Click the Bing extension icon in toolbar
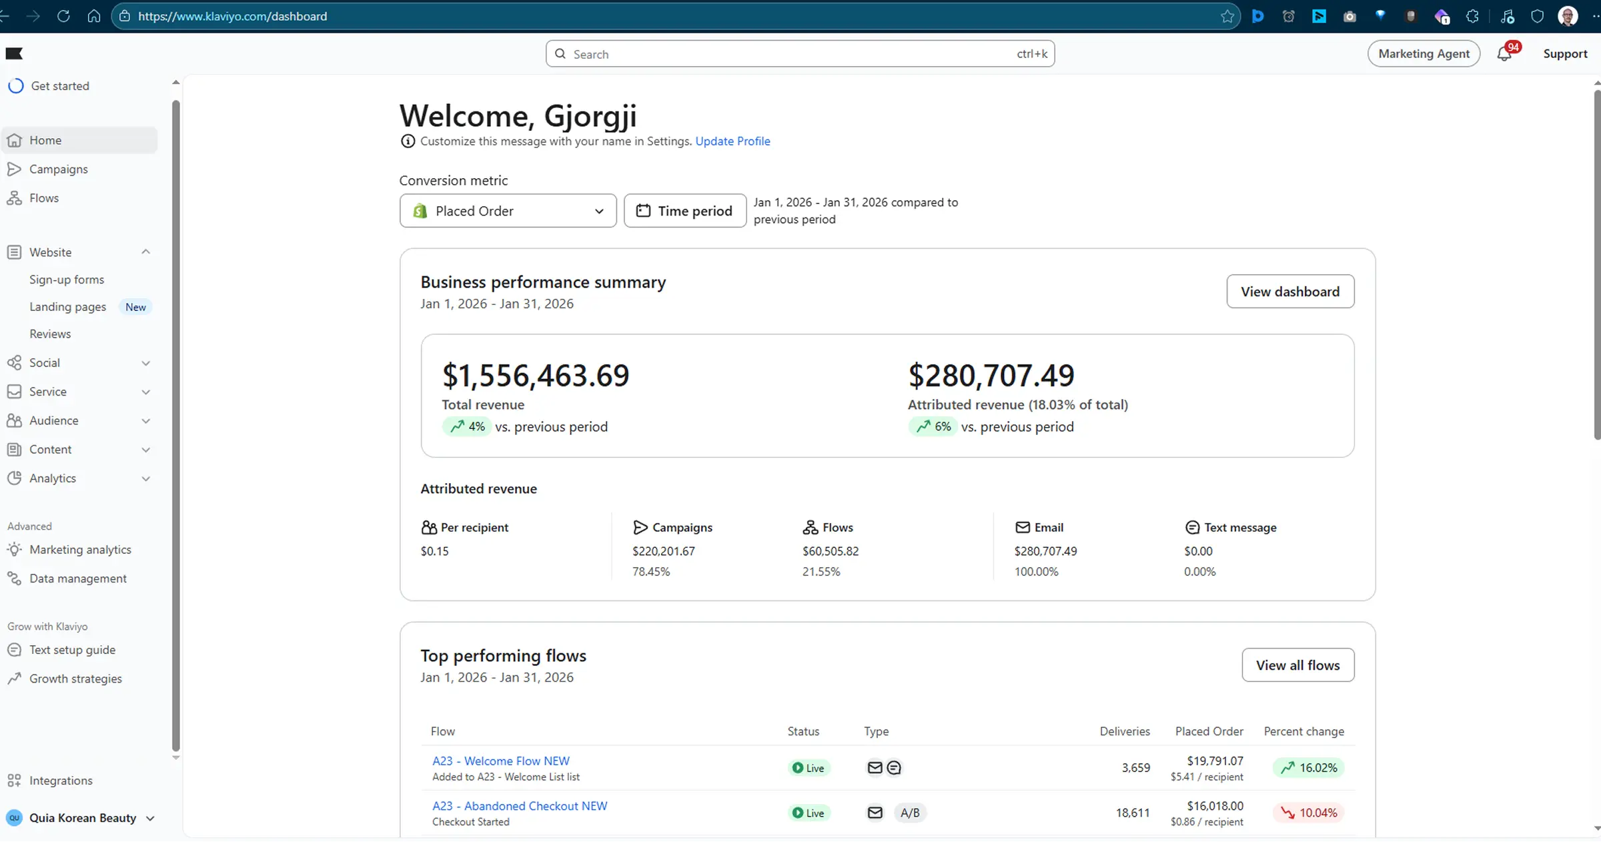This screenshot has width=1601, height=842. click(1257, 16)
